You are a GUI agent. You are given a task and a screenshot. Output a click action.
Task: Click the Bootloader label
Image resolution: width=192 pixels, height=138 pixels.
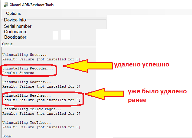pyautogui.click(x=16, y=37)
